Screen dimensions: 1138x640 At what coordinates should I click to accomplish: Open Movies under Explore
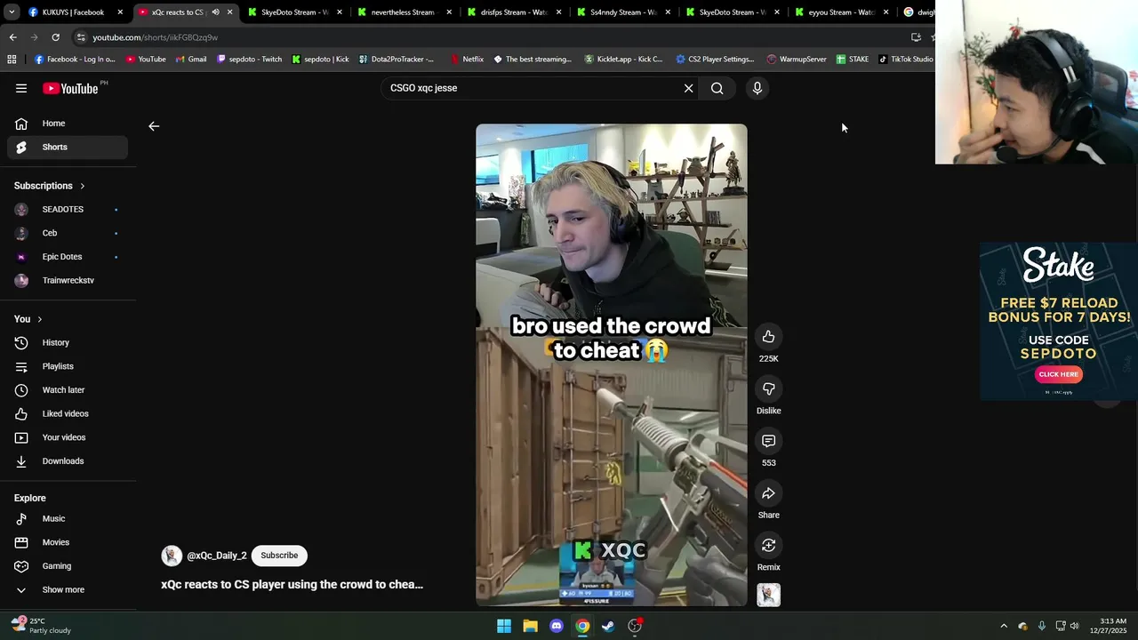coord(68,542)
